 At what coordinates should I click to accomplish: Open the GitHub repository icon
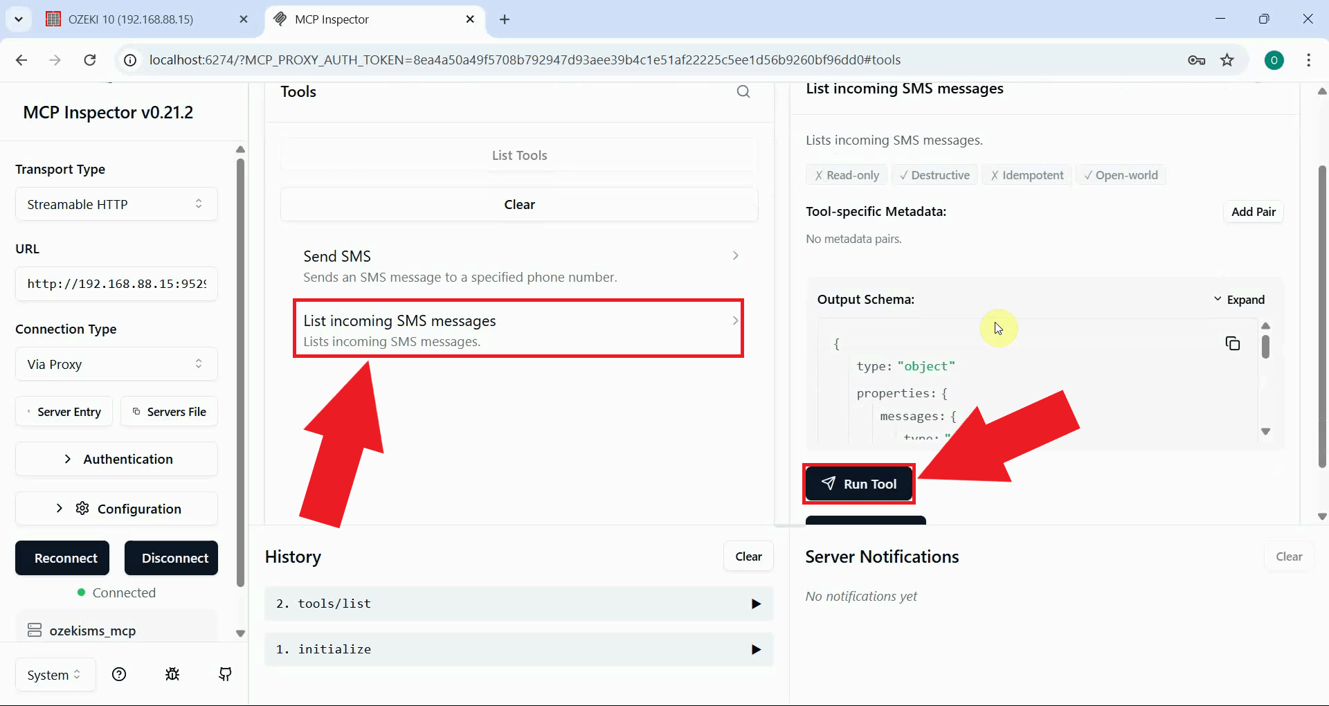click(225, 674)
